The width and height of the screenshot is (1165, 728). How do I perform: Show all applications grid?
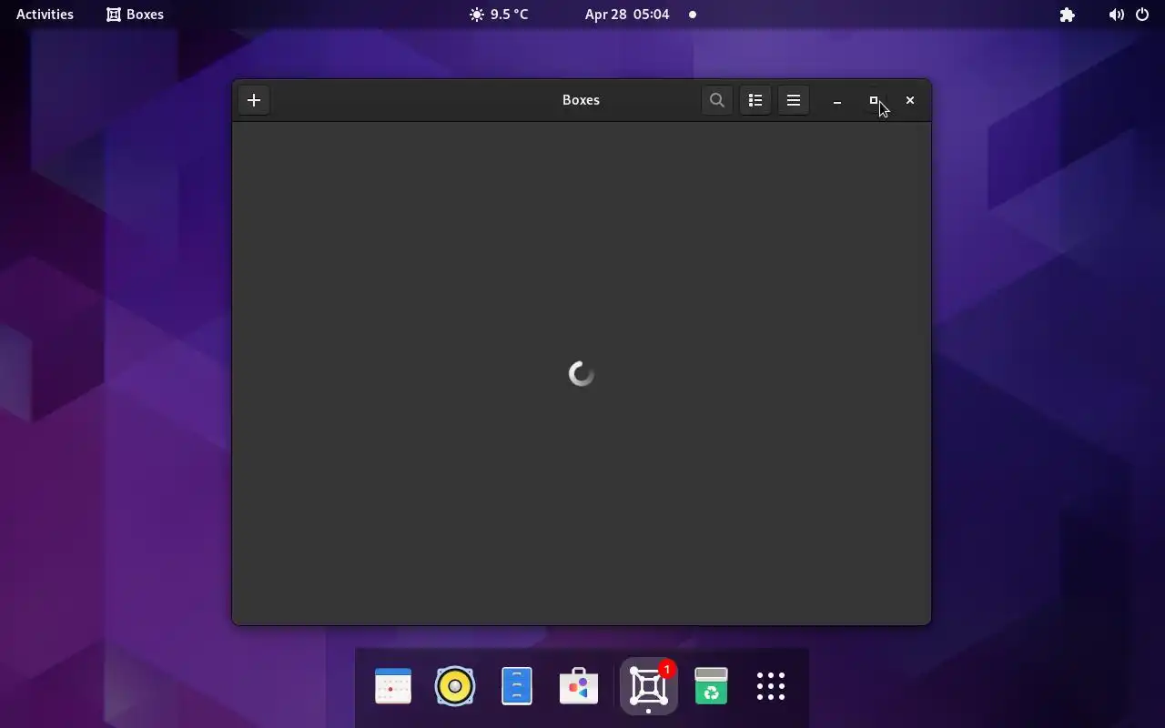tap(771, 686)
